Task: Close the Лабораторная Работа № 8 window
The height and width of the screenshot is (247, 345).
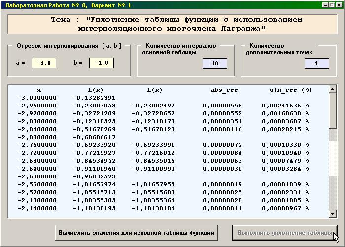Action: (339, 5)
